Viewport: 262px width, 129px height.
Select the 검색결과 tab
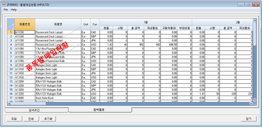click(100, 110)
